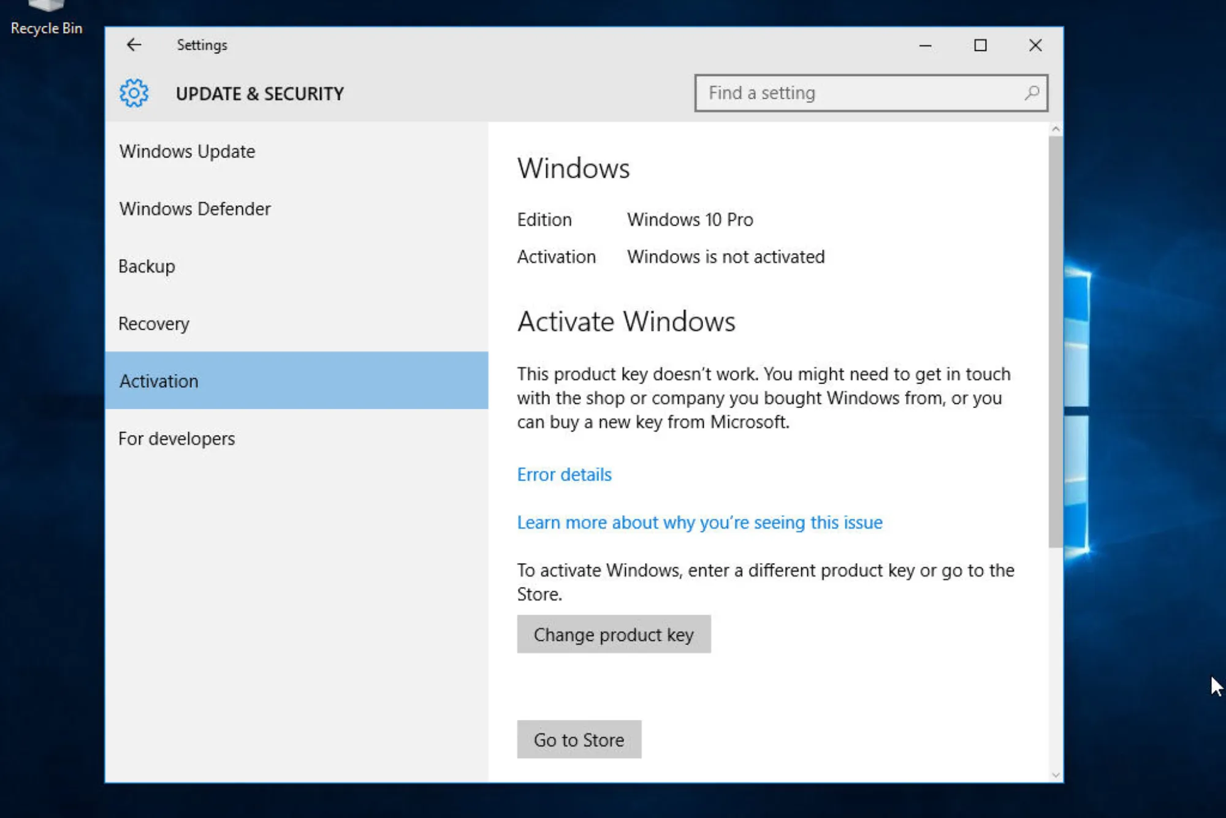Click the back arrow in Settings

coord(134,45)
